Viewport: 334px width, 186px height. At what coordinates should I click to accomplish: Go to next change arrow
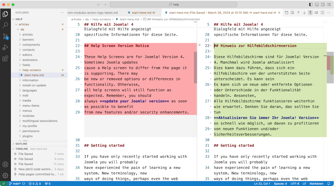304,12
